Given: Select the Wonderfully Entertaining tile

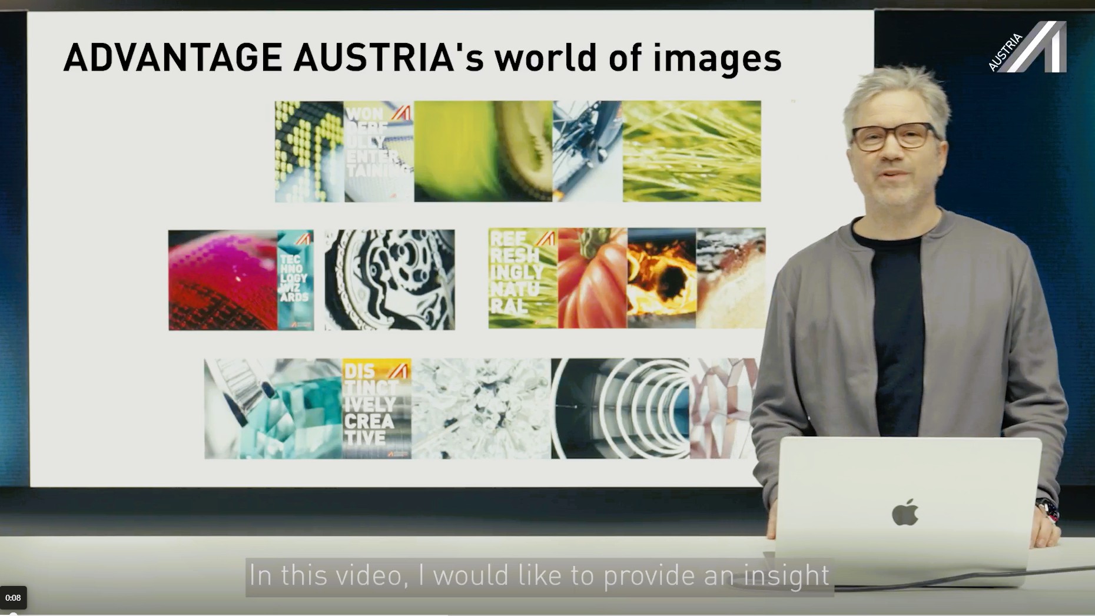Looking at the screenshot, I should pos(379,151).
